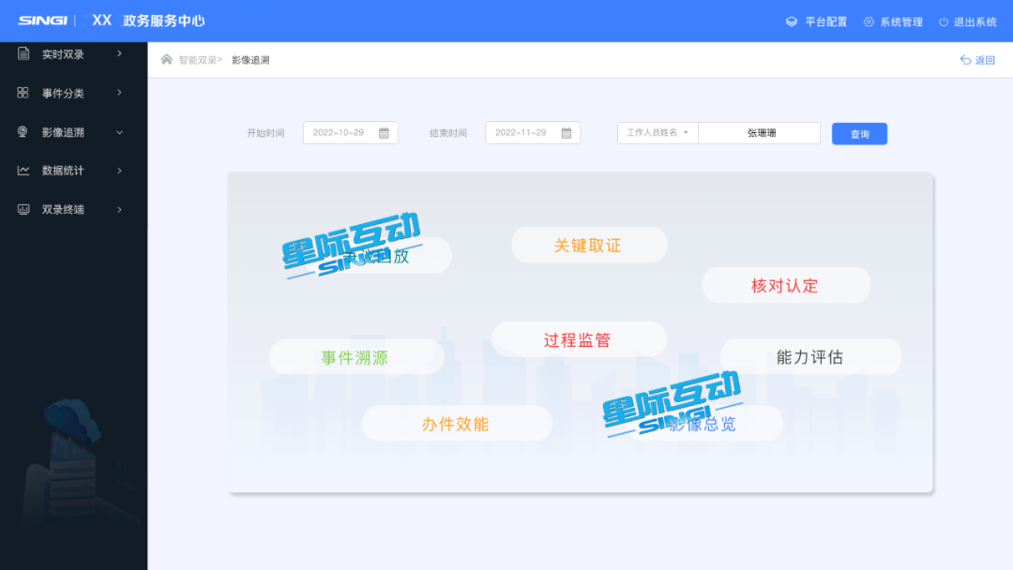Expand the 双录终端 menu chevron

tap(119, 209)
